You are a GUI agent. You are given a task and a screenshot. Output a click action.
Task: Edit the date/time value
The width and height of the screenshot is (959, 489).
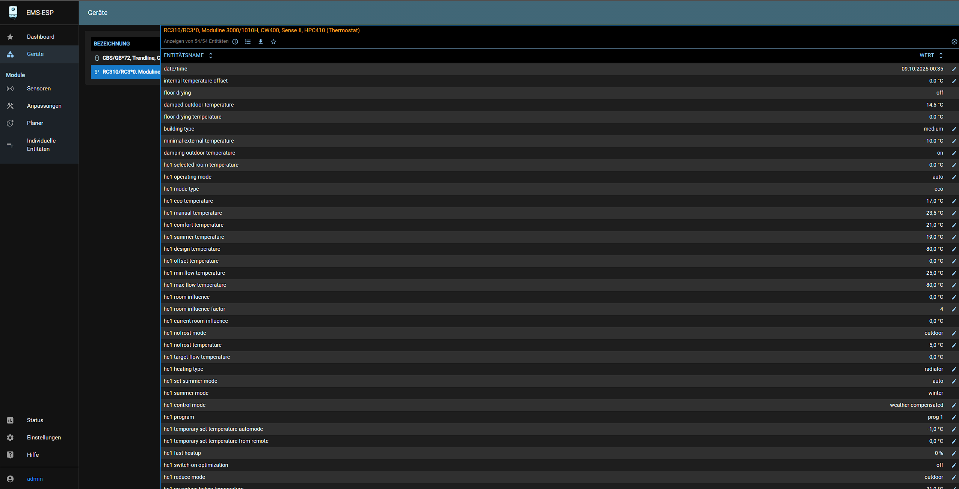pyautogui.click(x=954, y=69)
